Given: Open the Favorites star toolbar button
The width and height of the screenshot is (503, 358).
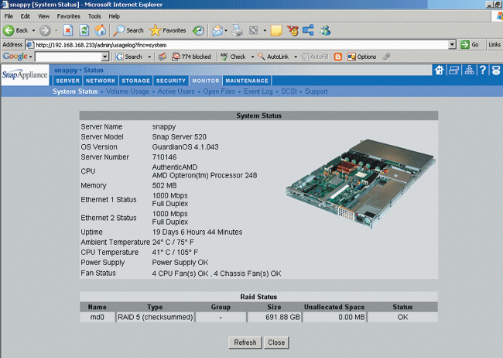Looking at the screenshot, I should 168,30.
